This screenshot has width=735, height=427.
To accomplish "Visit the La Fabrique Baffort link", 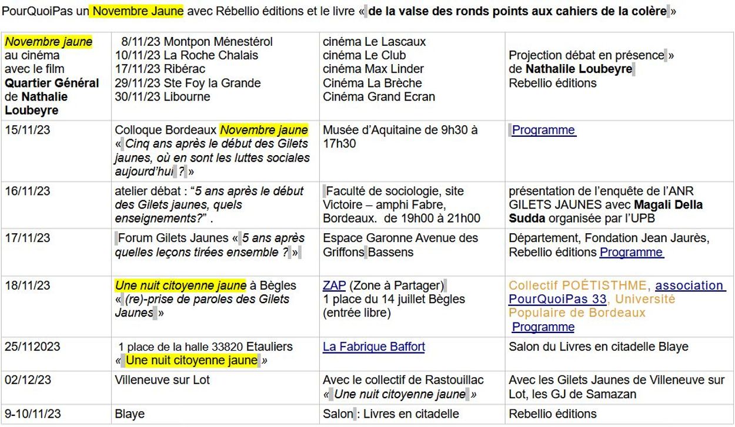I will tap(373, 347).
